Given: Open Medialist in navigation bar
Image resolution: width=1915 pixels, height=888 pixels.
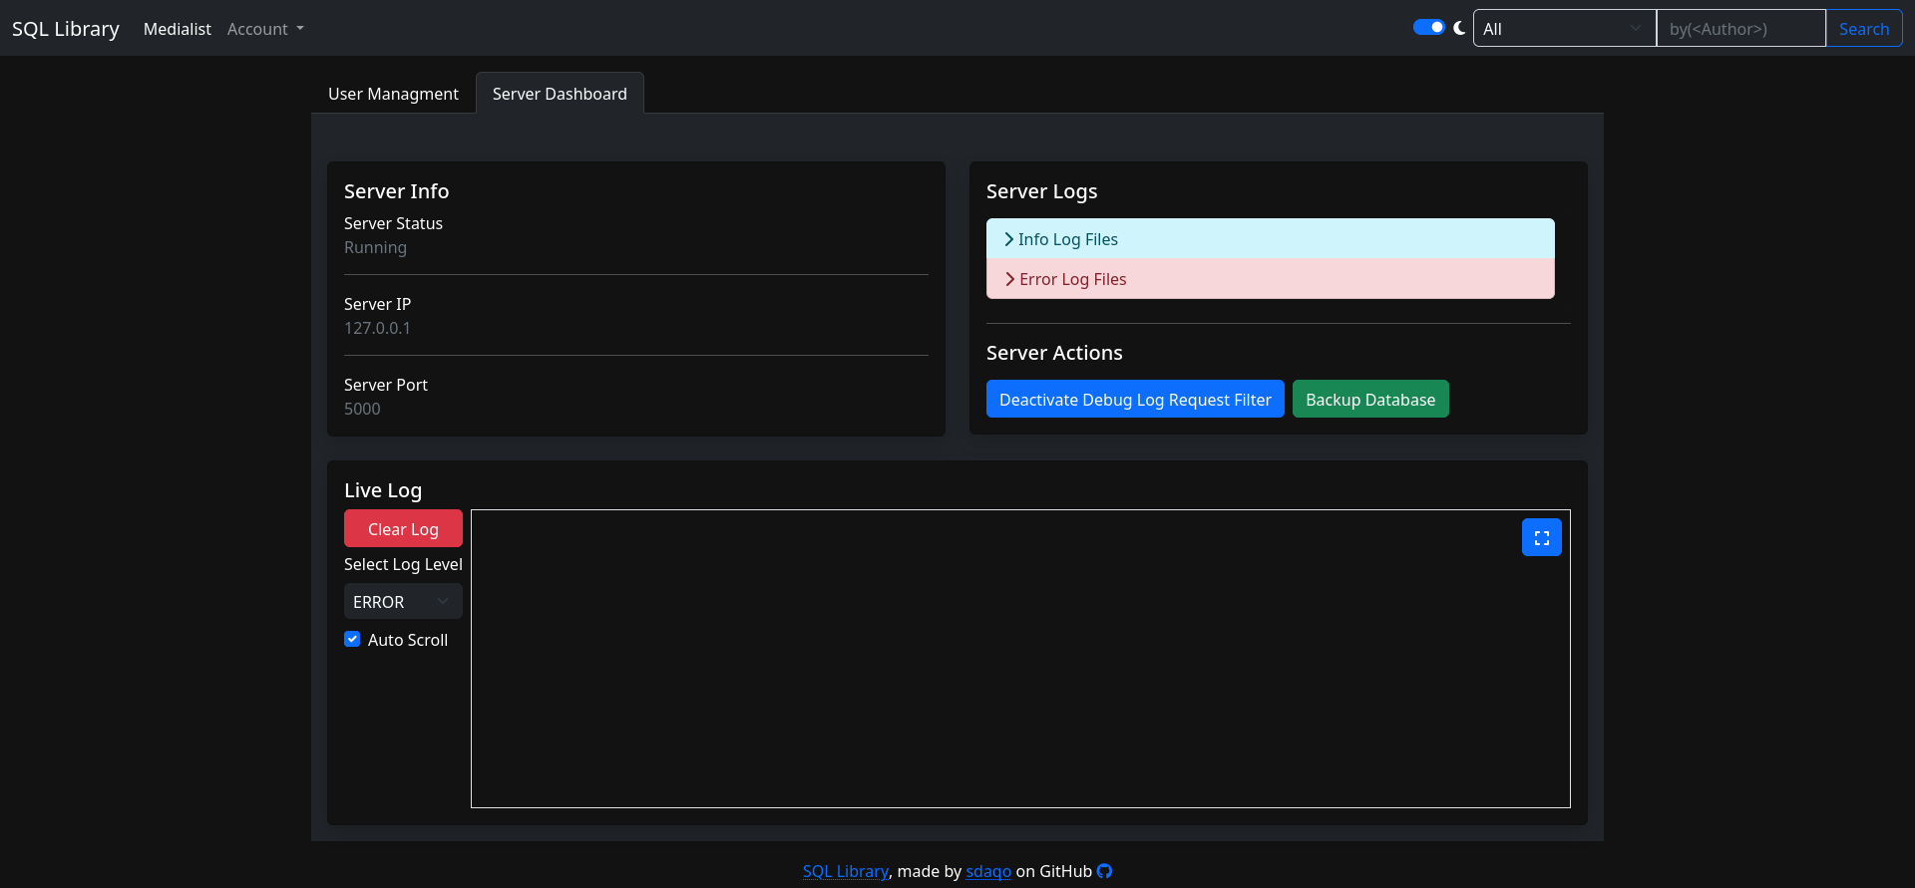Looking at the screenshot, I should click(177, 29).
